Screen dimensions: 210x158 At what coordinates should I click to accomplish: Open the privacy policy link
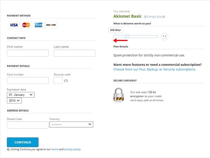pos(73,149)
